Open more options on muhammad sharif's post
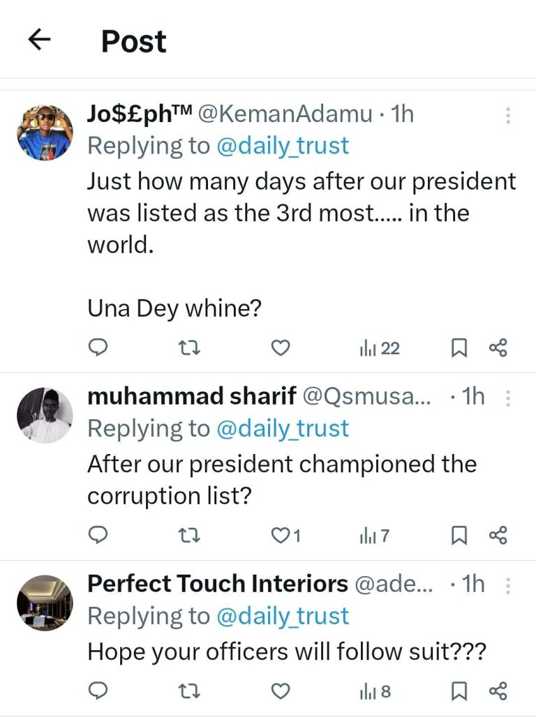The image size is (536, 717). [508, 398]
